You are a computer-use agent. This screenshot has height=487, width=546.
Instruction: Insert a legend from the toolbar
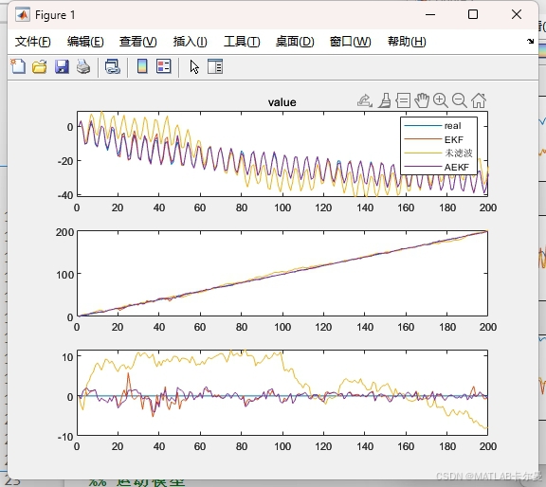(x=163, y=66)
